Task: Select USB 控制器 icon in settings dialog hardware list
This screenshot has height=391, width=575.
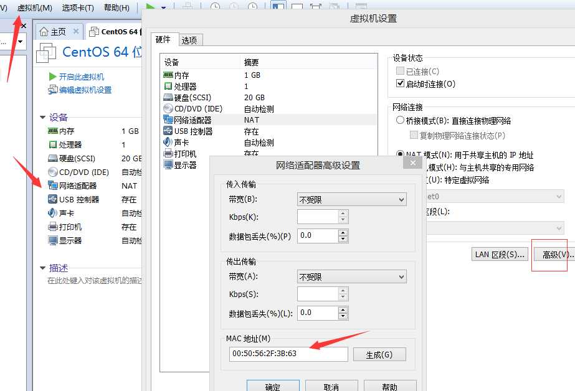Action: [x=168, y=131]
